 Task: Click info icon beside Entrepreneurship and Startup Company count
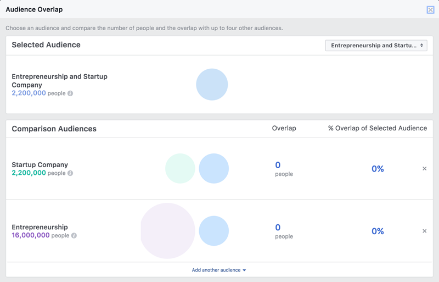pyautogui.click(x=70, y=93)
